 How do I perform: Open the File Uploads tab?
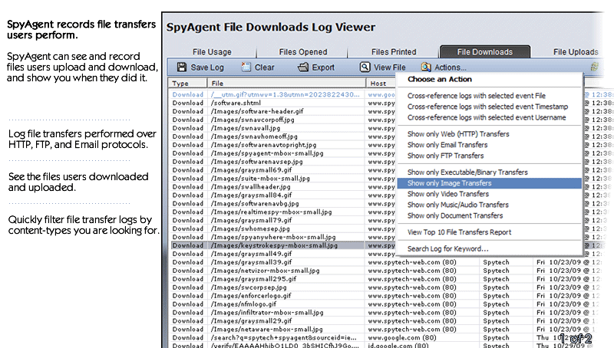click(576, 51)
